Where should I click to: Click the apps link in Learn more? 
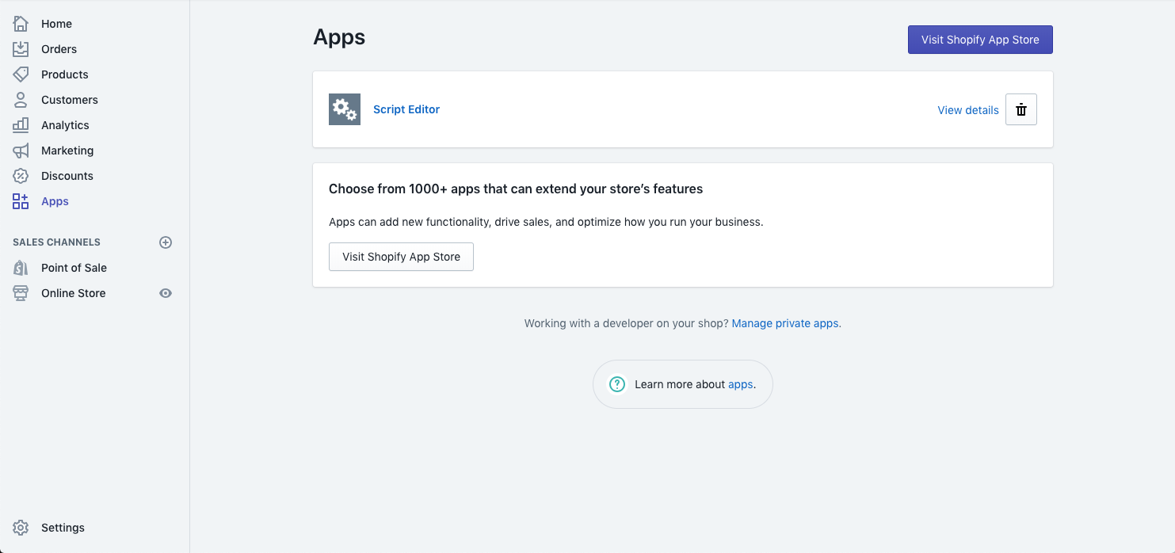tap(740, 384)
